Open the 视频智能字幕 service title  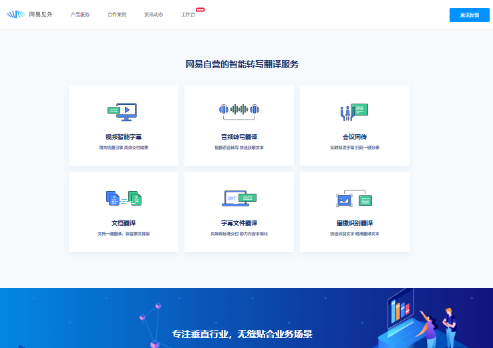click(x=124, y=137)
